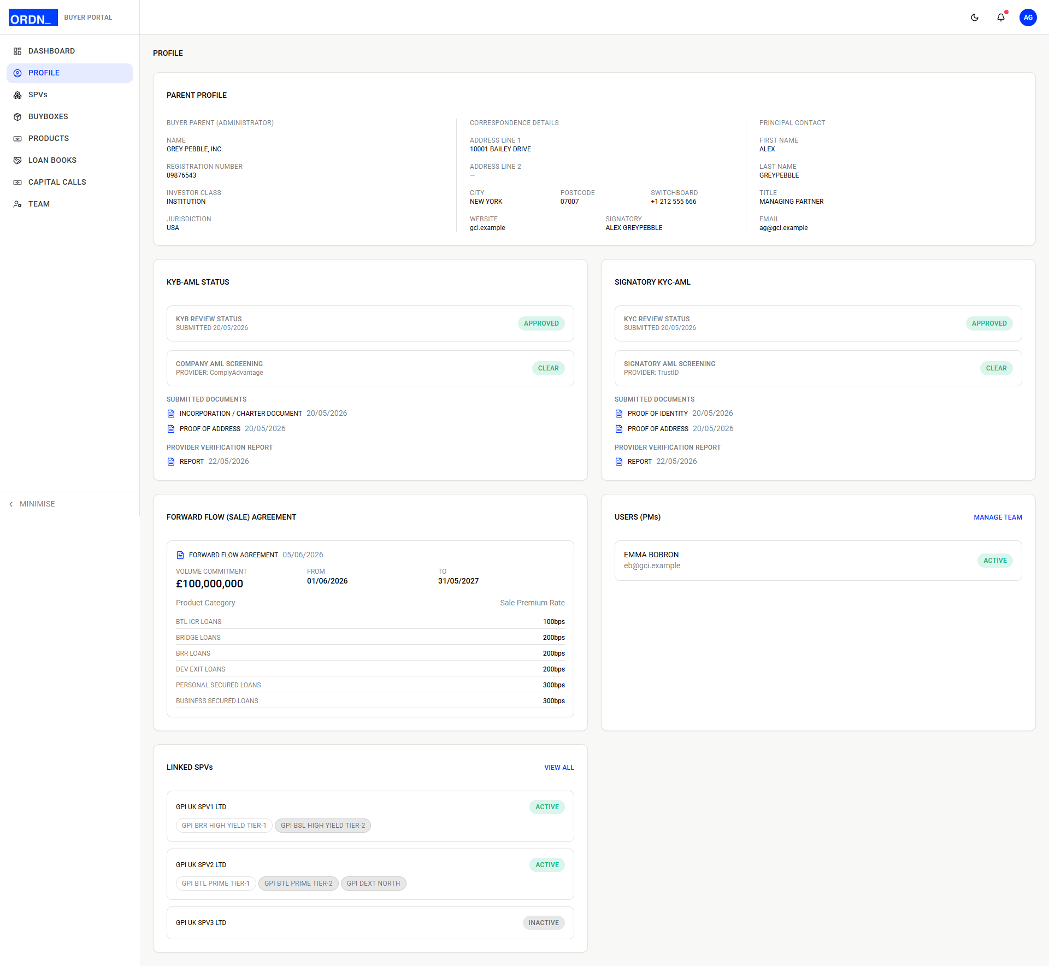This screenshot has width=1049, height=966.
Task: Click KYC review Approved badge
Action: (x=989, y=323)
